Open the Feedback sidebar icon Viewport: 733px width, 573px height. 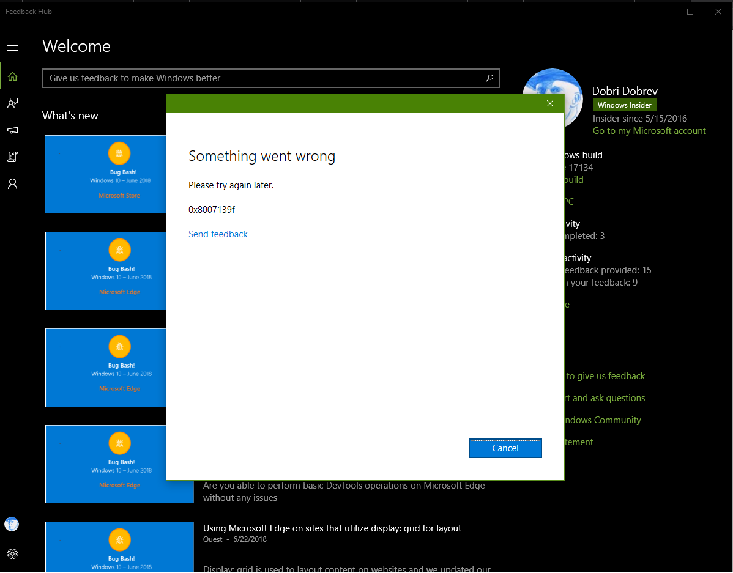point(13,103)
